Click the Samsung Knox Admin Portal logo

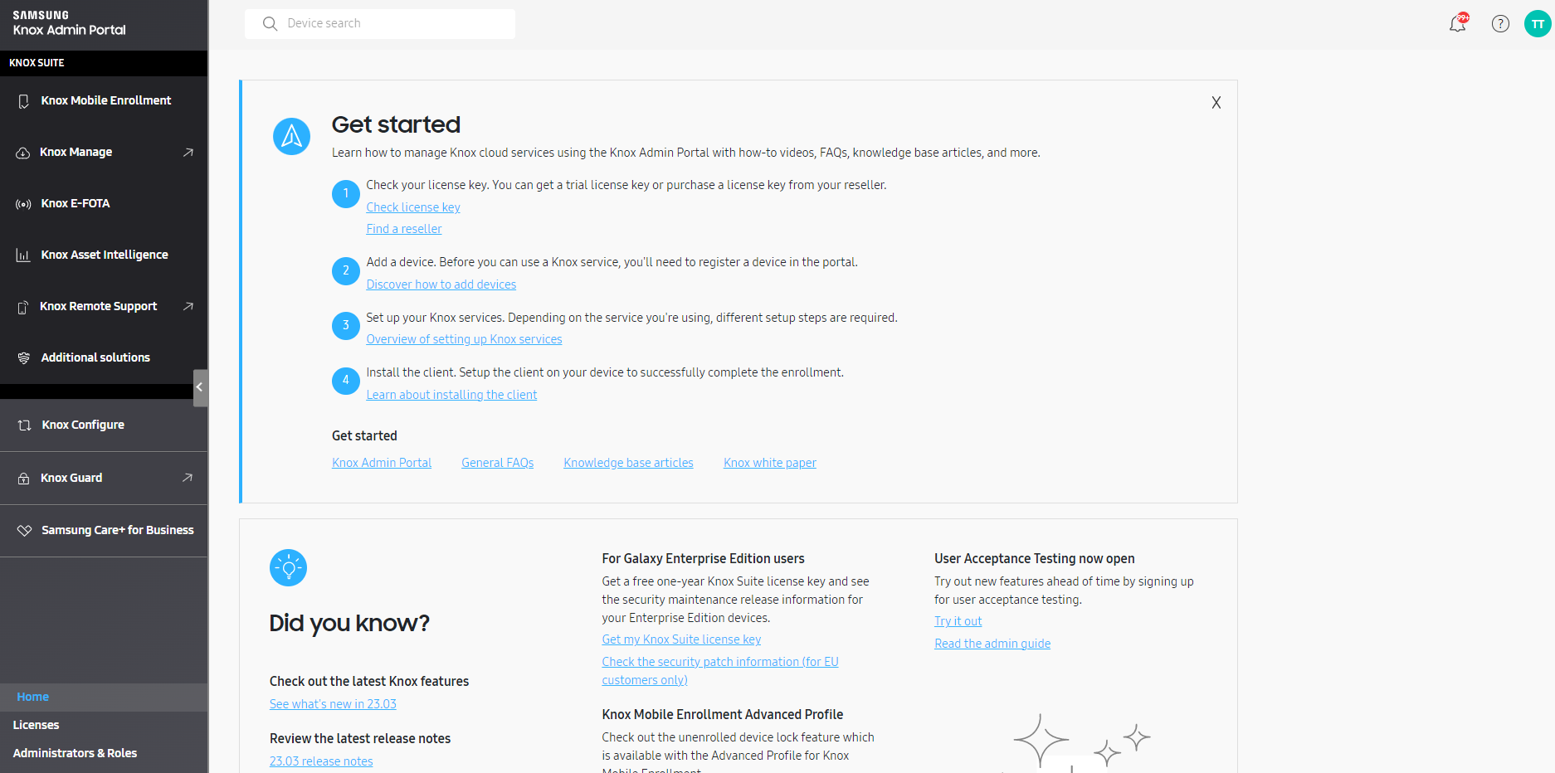[x=70, y=23]
